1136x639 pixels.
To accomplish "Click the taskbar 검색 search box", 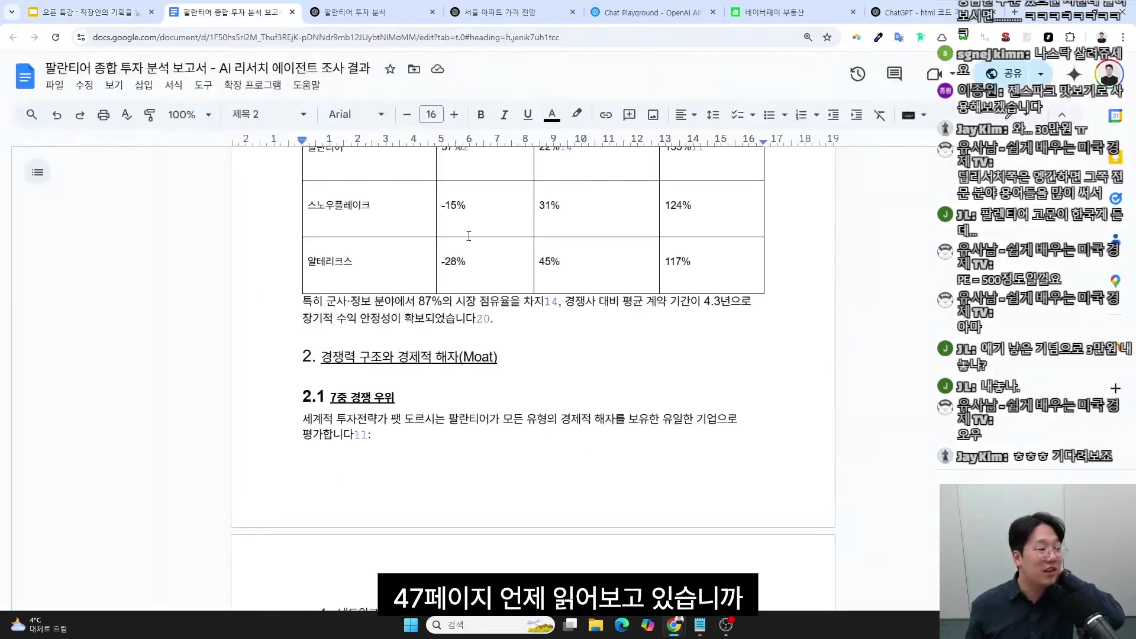I will (490, 625).
